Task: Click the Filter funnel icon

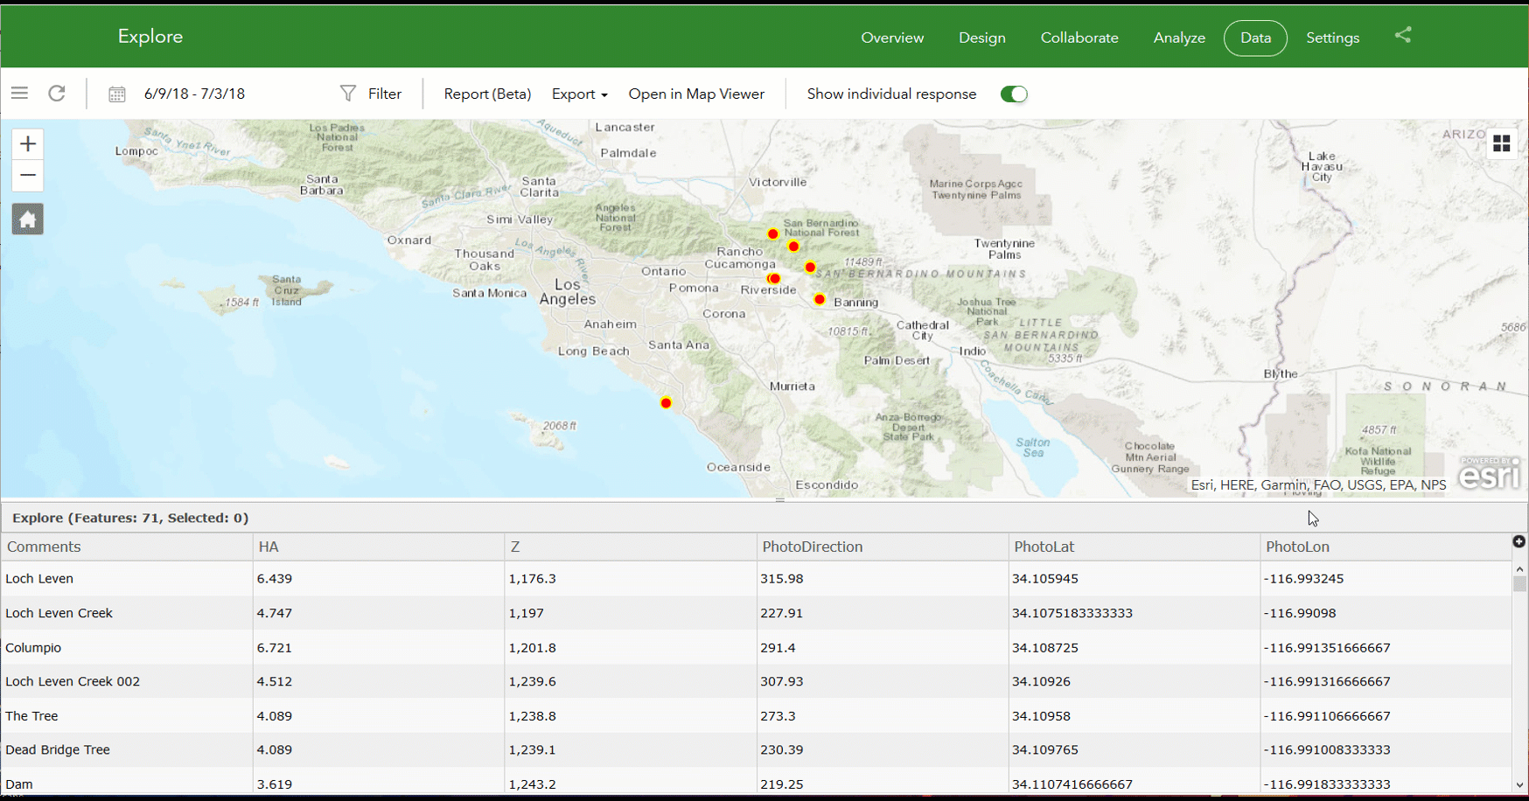Action: [348, 94]
